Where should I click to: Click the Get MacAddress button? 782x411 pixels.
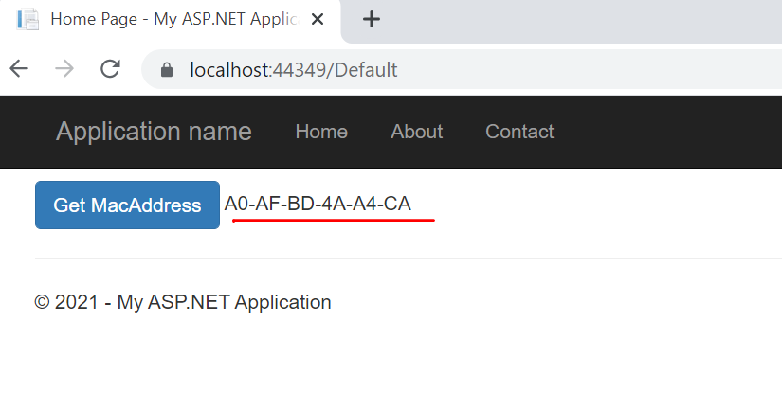coord(127,205)
